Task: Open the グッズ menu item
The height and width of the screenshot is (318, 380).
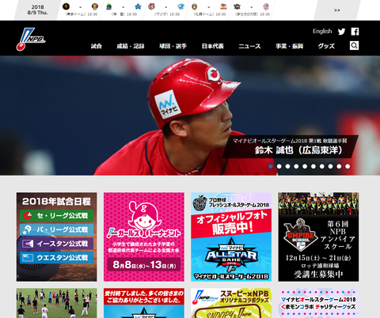Action: pos(326,46)
